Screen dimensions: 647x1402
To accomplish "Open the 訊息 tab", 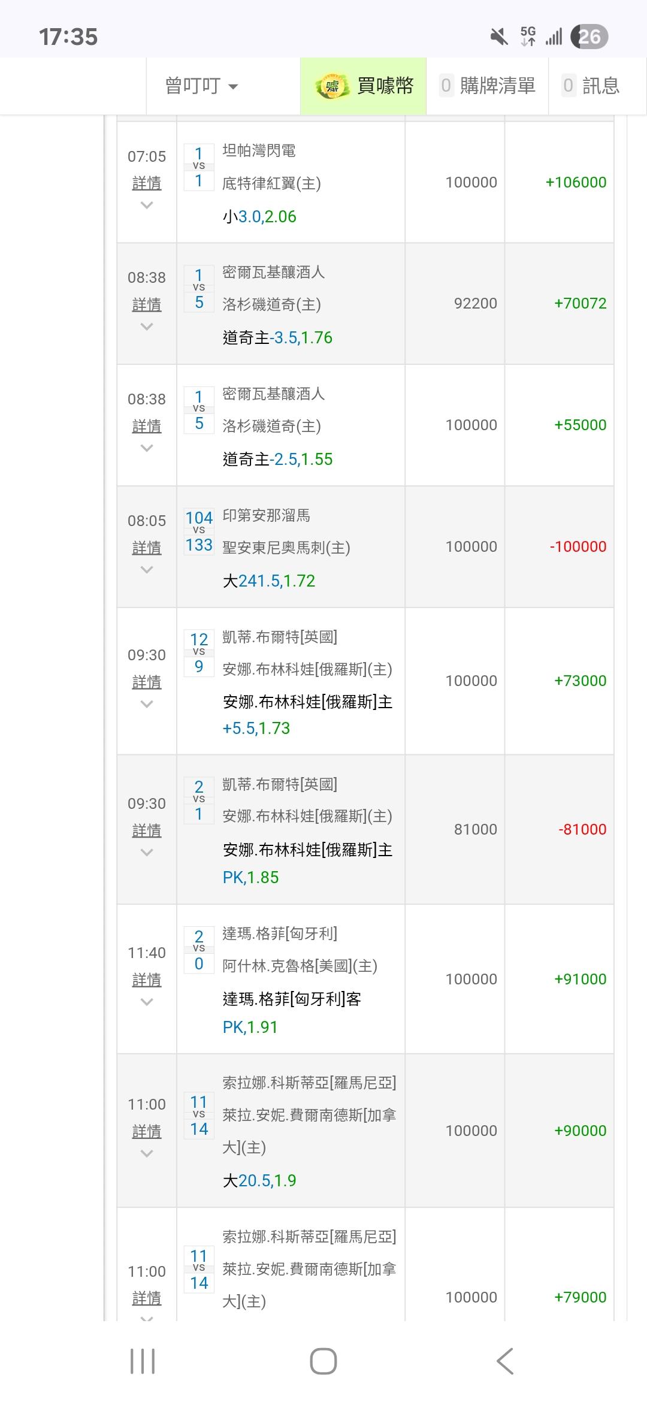I will click(592, 86).
